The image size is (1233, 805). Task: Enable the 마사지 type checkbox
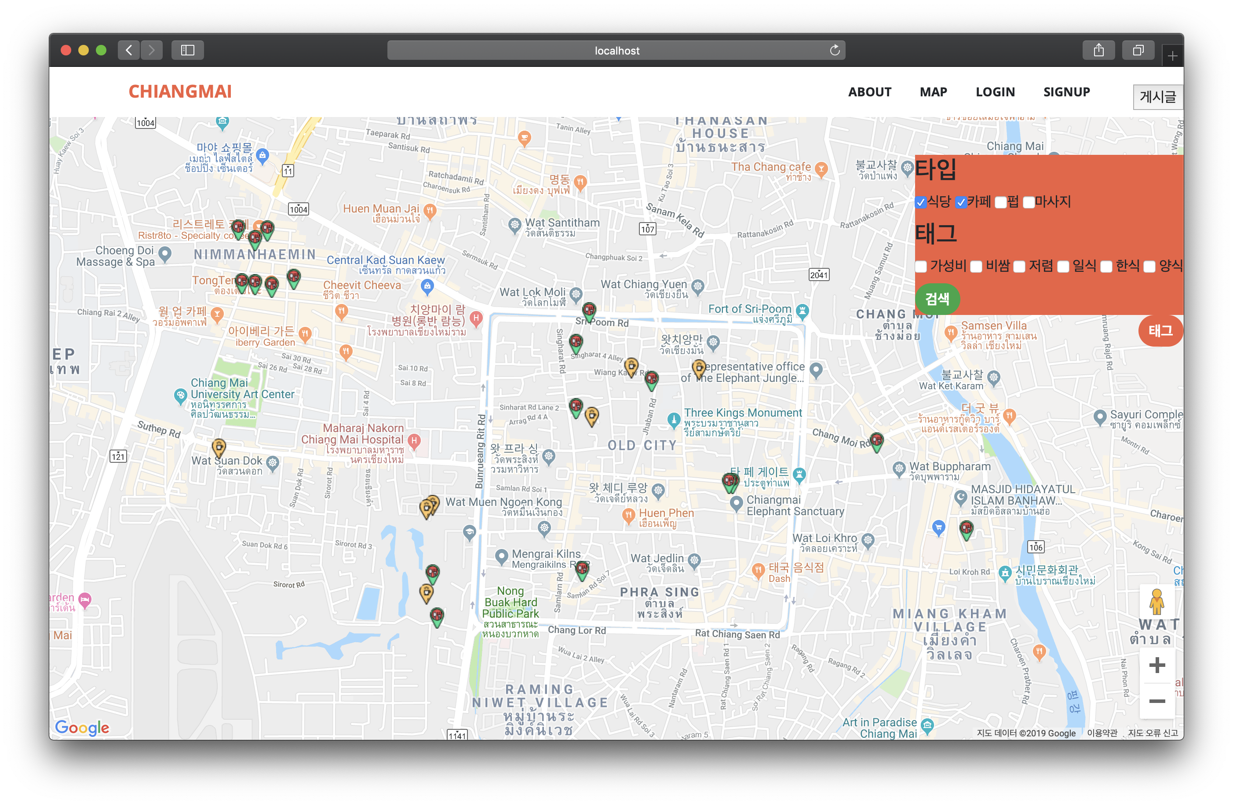point(1029,202)
